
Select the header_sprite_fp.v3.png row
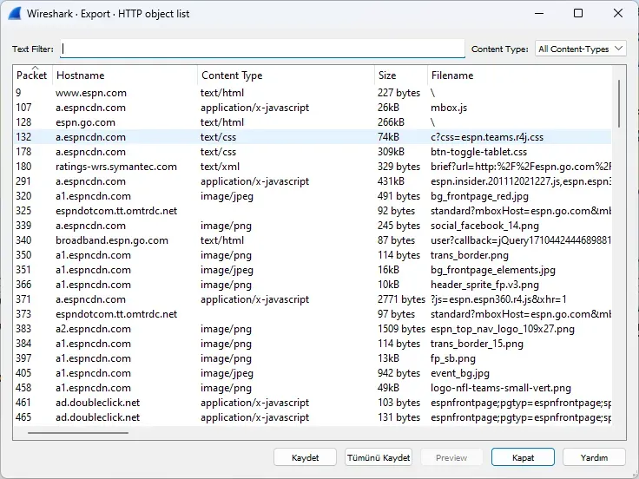click(313, 285)
